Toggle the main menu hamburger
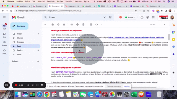177x99 pixels. (x=4, y=17)
